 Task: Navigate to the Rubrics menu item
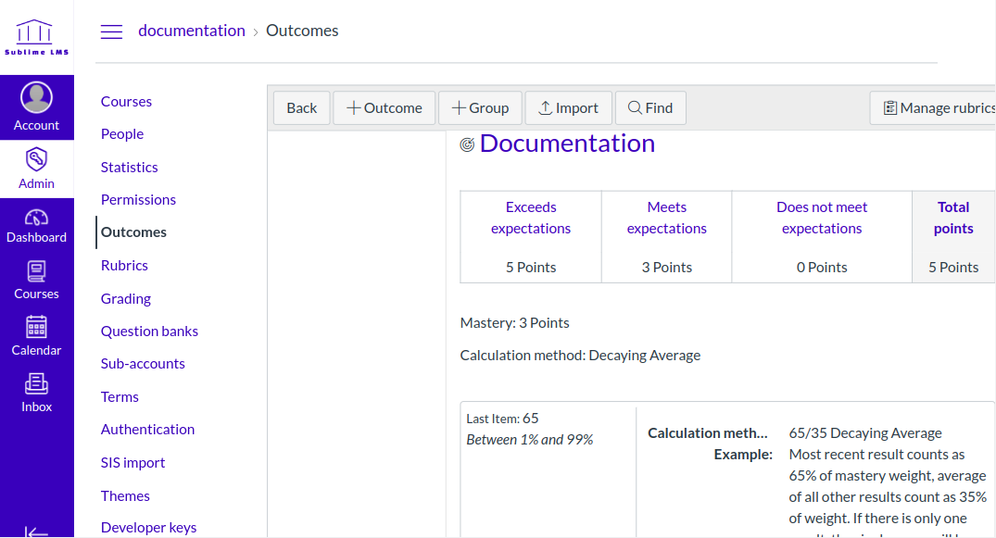(x=124, y=266)
